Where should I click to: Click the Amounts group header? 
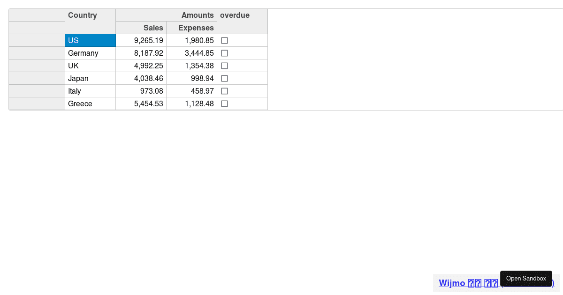166,15
